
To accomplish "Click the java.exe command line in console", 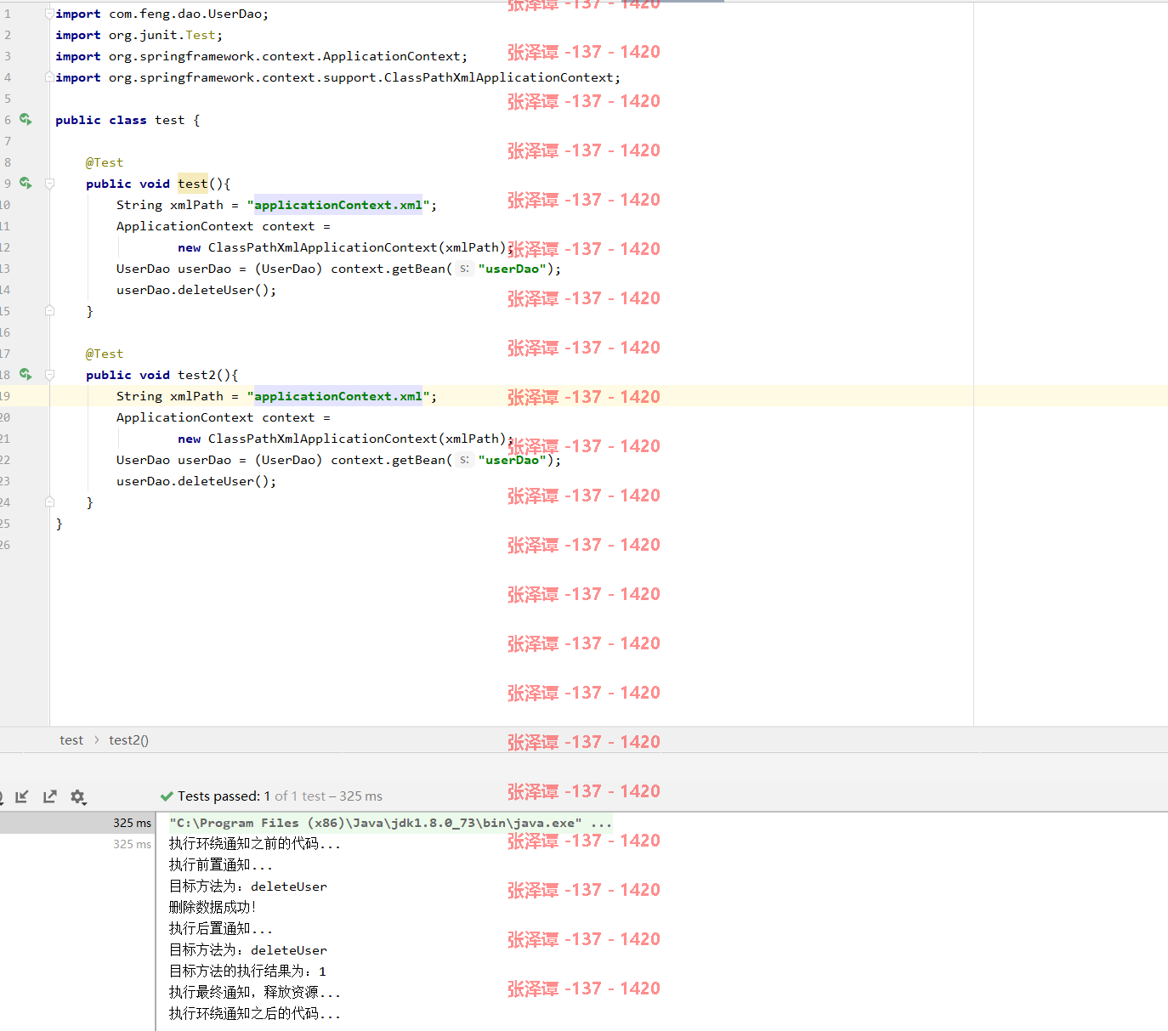I will point(390,823).
